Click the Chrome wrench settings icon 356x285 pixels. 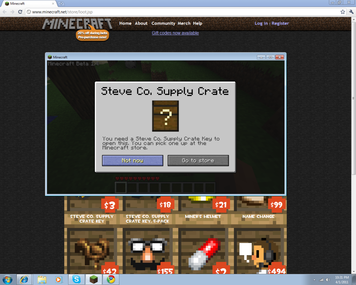click(351, 12)
